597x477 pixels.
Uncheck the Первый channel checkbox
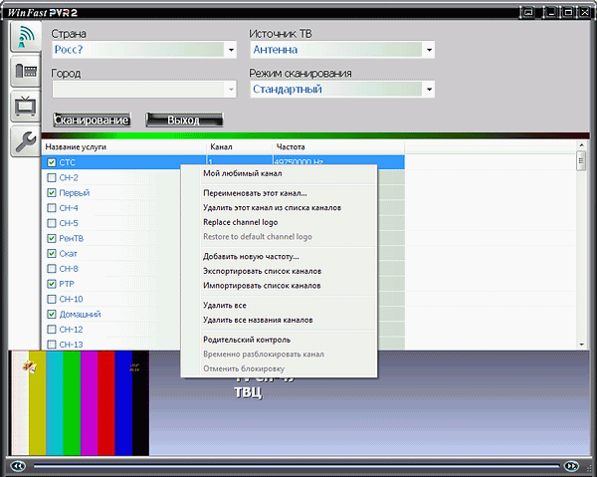(51, 193)
